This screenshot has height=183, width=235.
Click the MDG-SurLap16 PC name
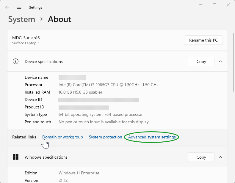[x=26, y=38]
